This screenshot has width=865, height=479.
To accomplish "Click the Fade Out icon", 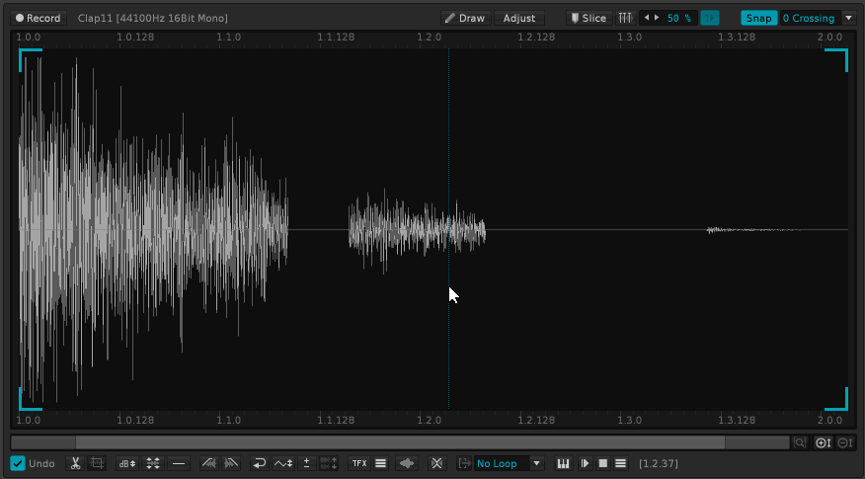I will 231,463.
